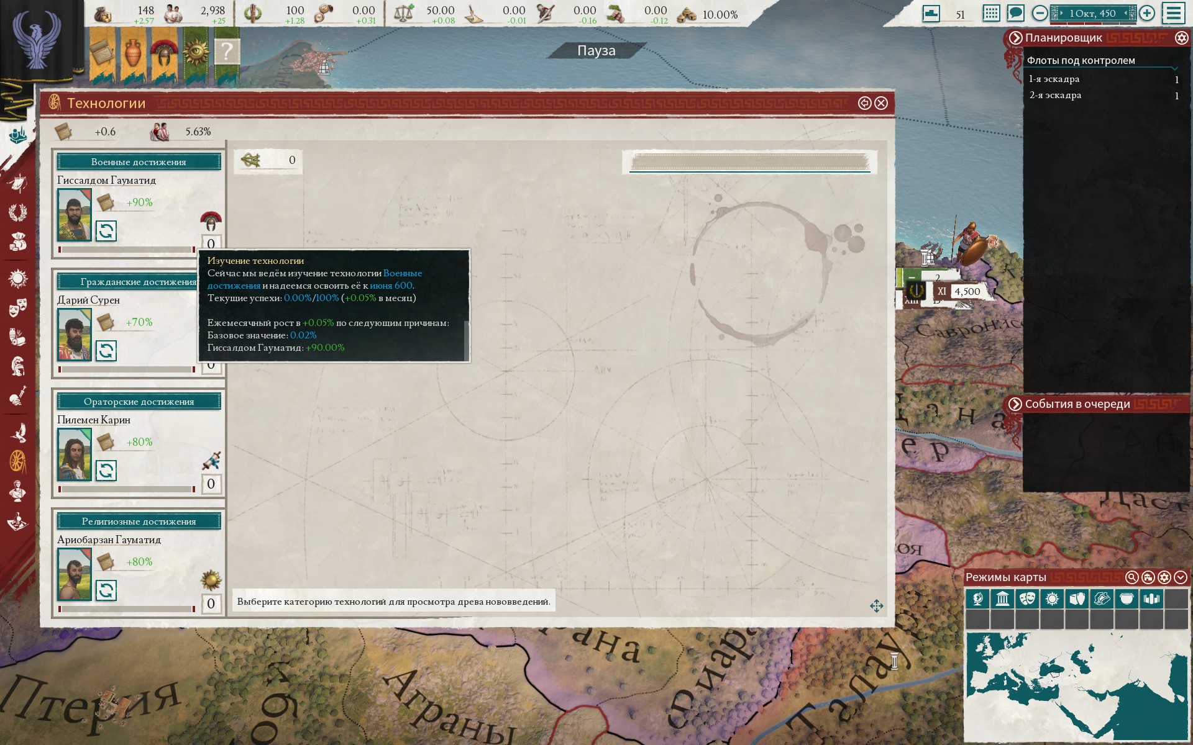Toggle the culture masks map mode
This screenshot has width=1193, height=745.
click(x=1027, y=599)
